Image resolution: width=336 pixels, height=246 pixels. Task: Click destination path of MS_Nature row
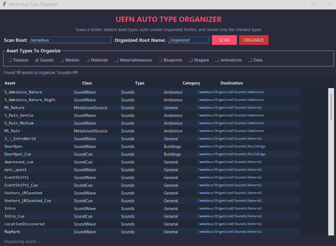(230, 108)
